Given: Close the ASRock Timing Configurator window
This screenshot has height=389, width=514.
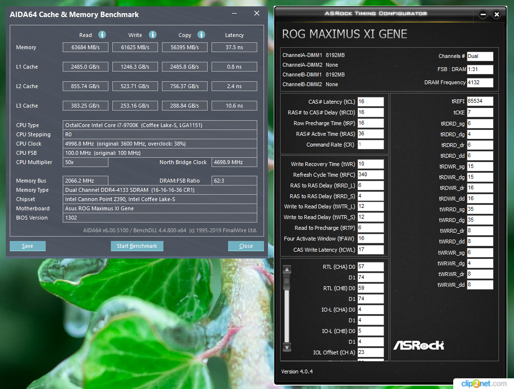Looking at the screenshot, I should click(496, 15).
